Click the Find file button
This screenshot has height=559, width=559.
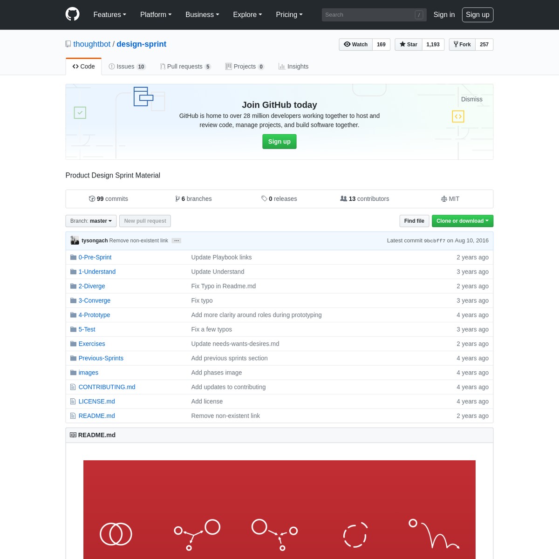pyautogui.click(x=414, y=221)
